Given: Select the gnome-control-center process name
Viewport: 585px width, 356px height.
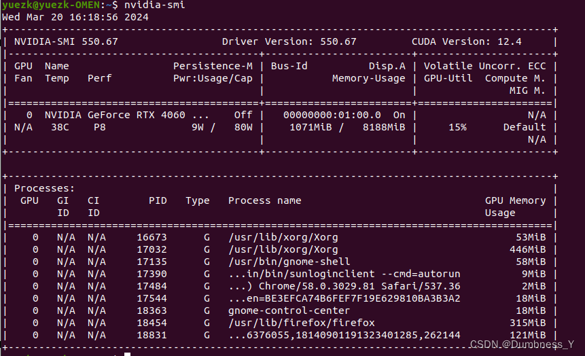Looking at the screenshot, I should pos(289,311).
